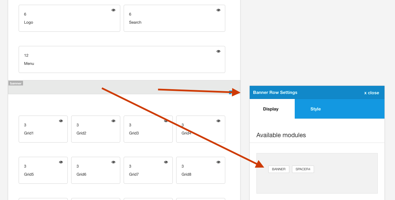Select the Logo module card
This screenshot has width=395, height=200.
pos(69,18)
